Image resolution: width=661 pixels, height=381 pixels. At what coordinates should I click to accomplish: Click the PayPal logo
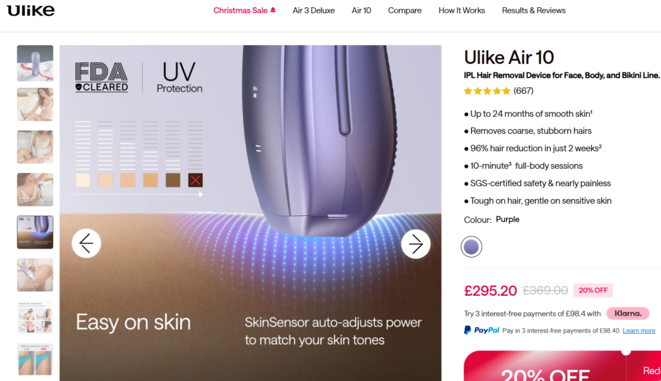tap(482, 331)
